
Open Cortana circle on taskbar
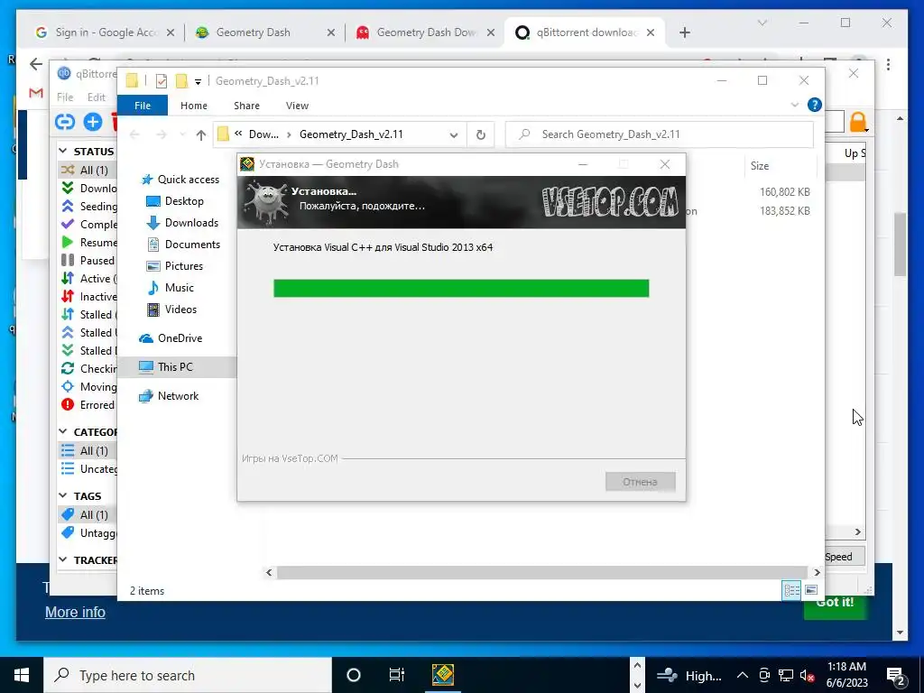tap(353, 675)
